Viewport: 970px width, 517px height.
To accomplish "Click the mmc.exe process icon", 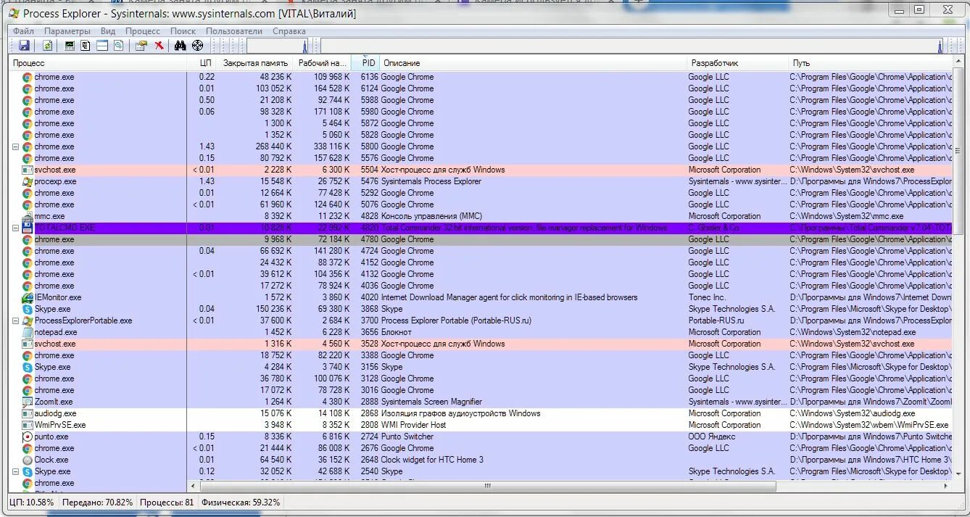I will (x=28, y=215).
